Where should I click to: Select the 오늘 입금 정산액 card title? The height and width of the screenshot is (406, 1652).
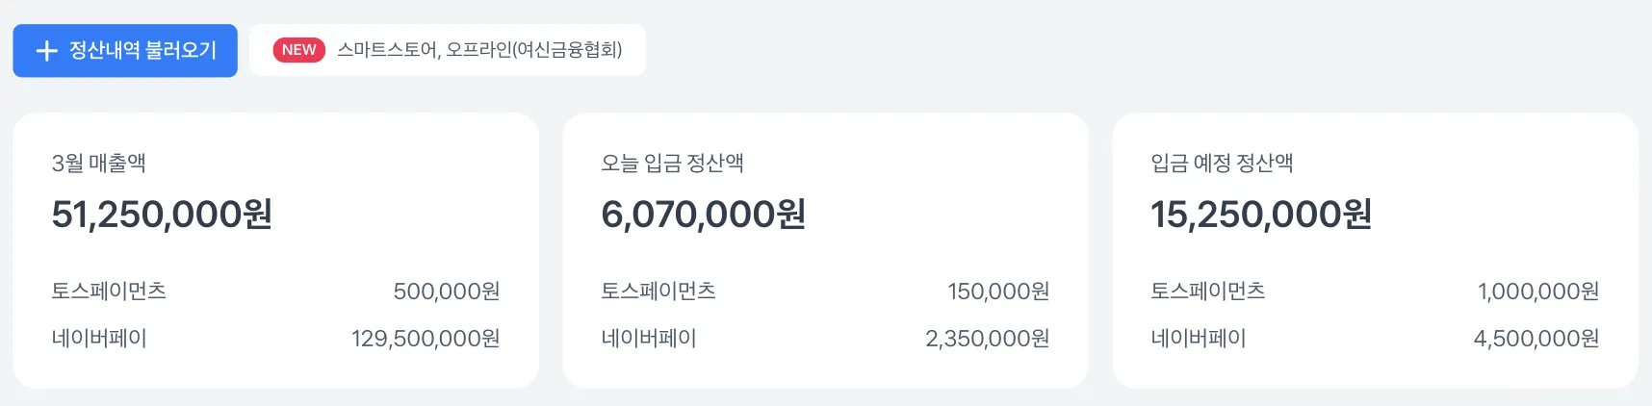(672, 164)
